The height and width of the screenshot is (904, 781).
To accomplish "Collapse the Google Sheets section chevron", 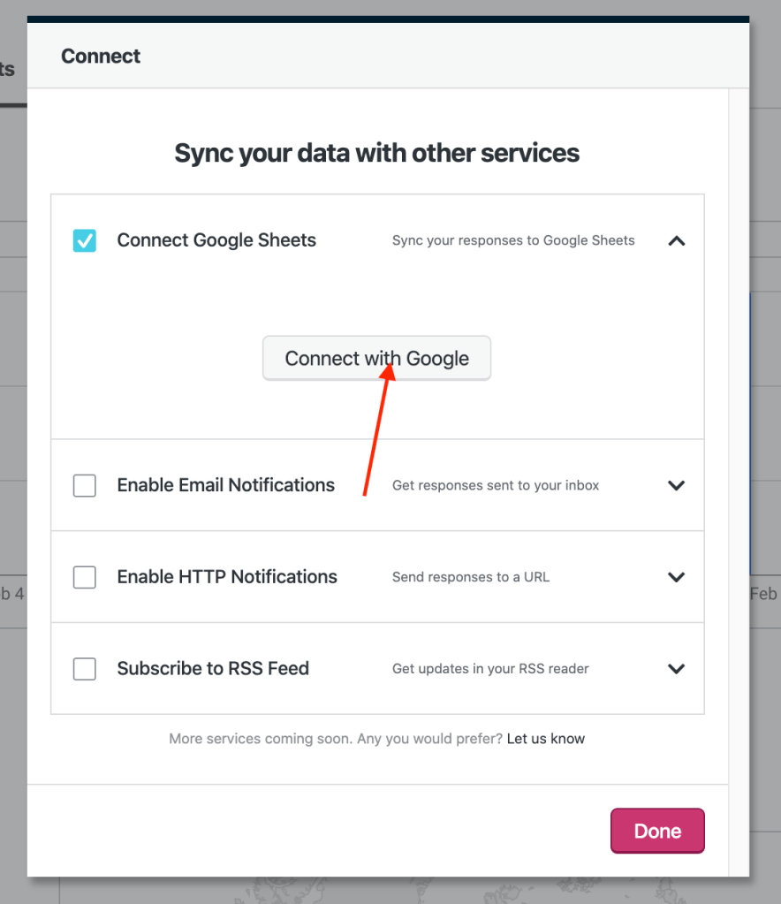I will [x=677, y=240].
